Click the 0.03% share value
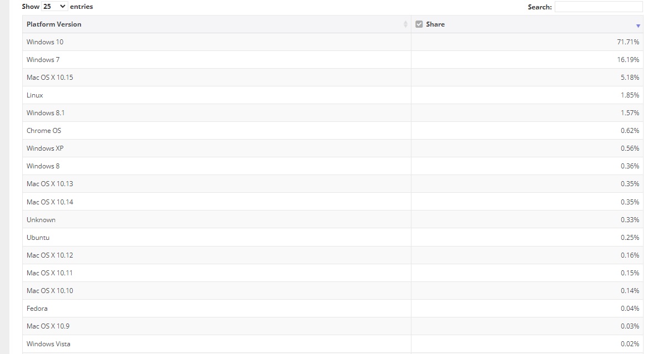The width and height of the screenshot is (658, 354). click(630, 326)
